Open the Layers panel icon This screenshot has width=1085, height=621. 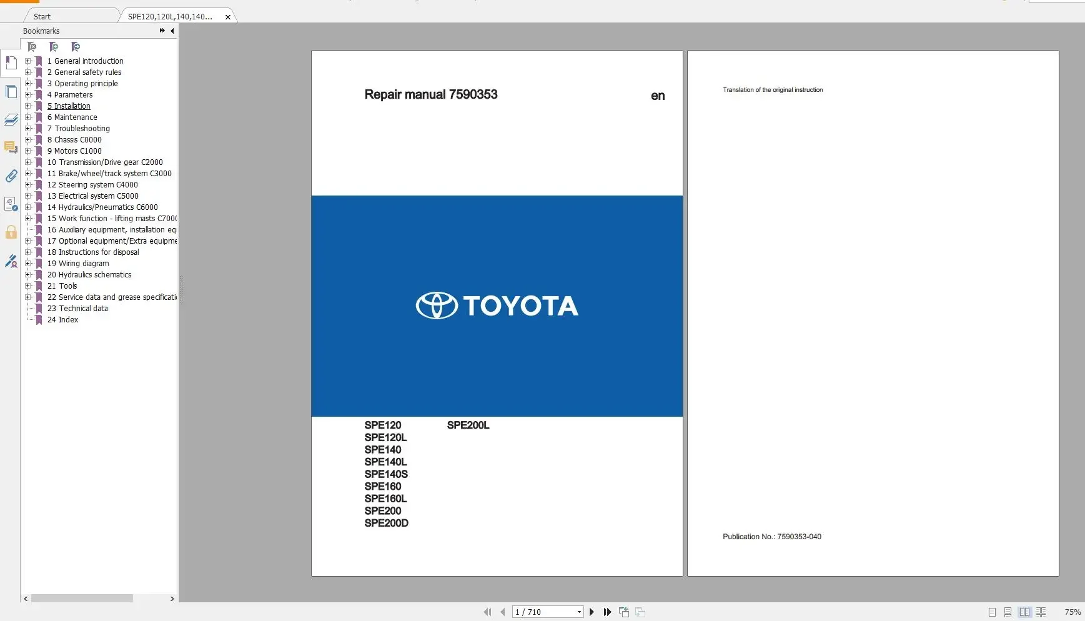click(x=11, y=119)
